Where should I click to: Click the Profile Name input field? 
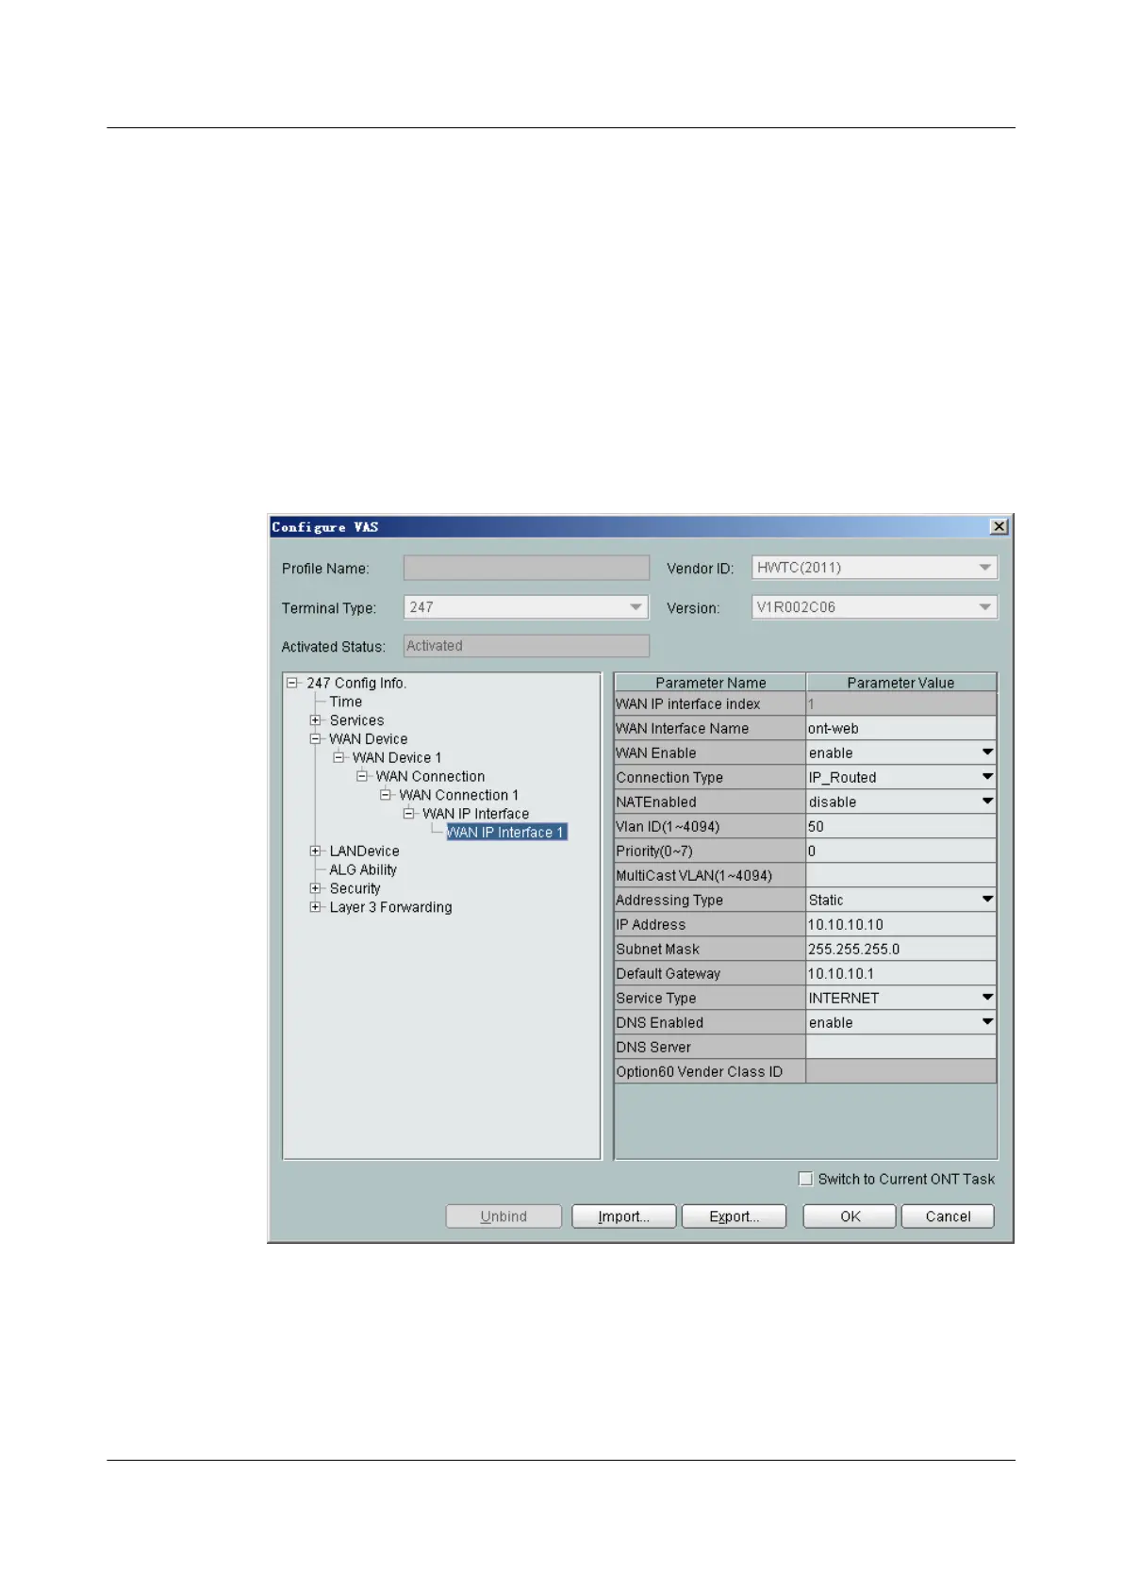coord(526,568)
